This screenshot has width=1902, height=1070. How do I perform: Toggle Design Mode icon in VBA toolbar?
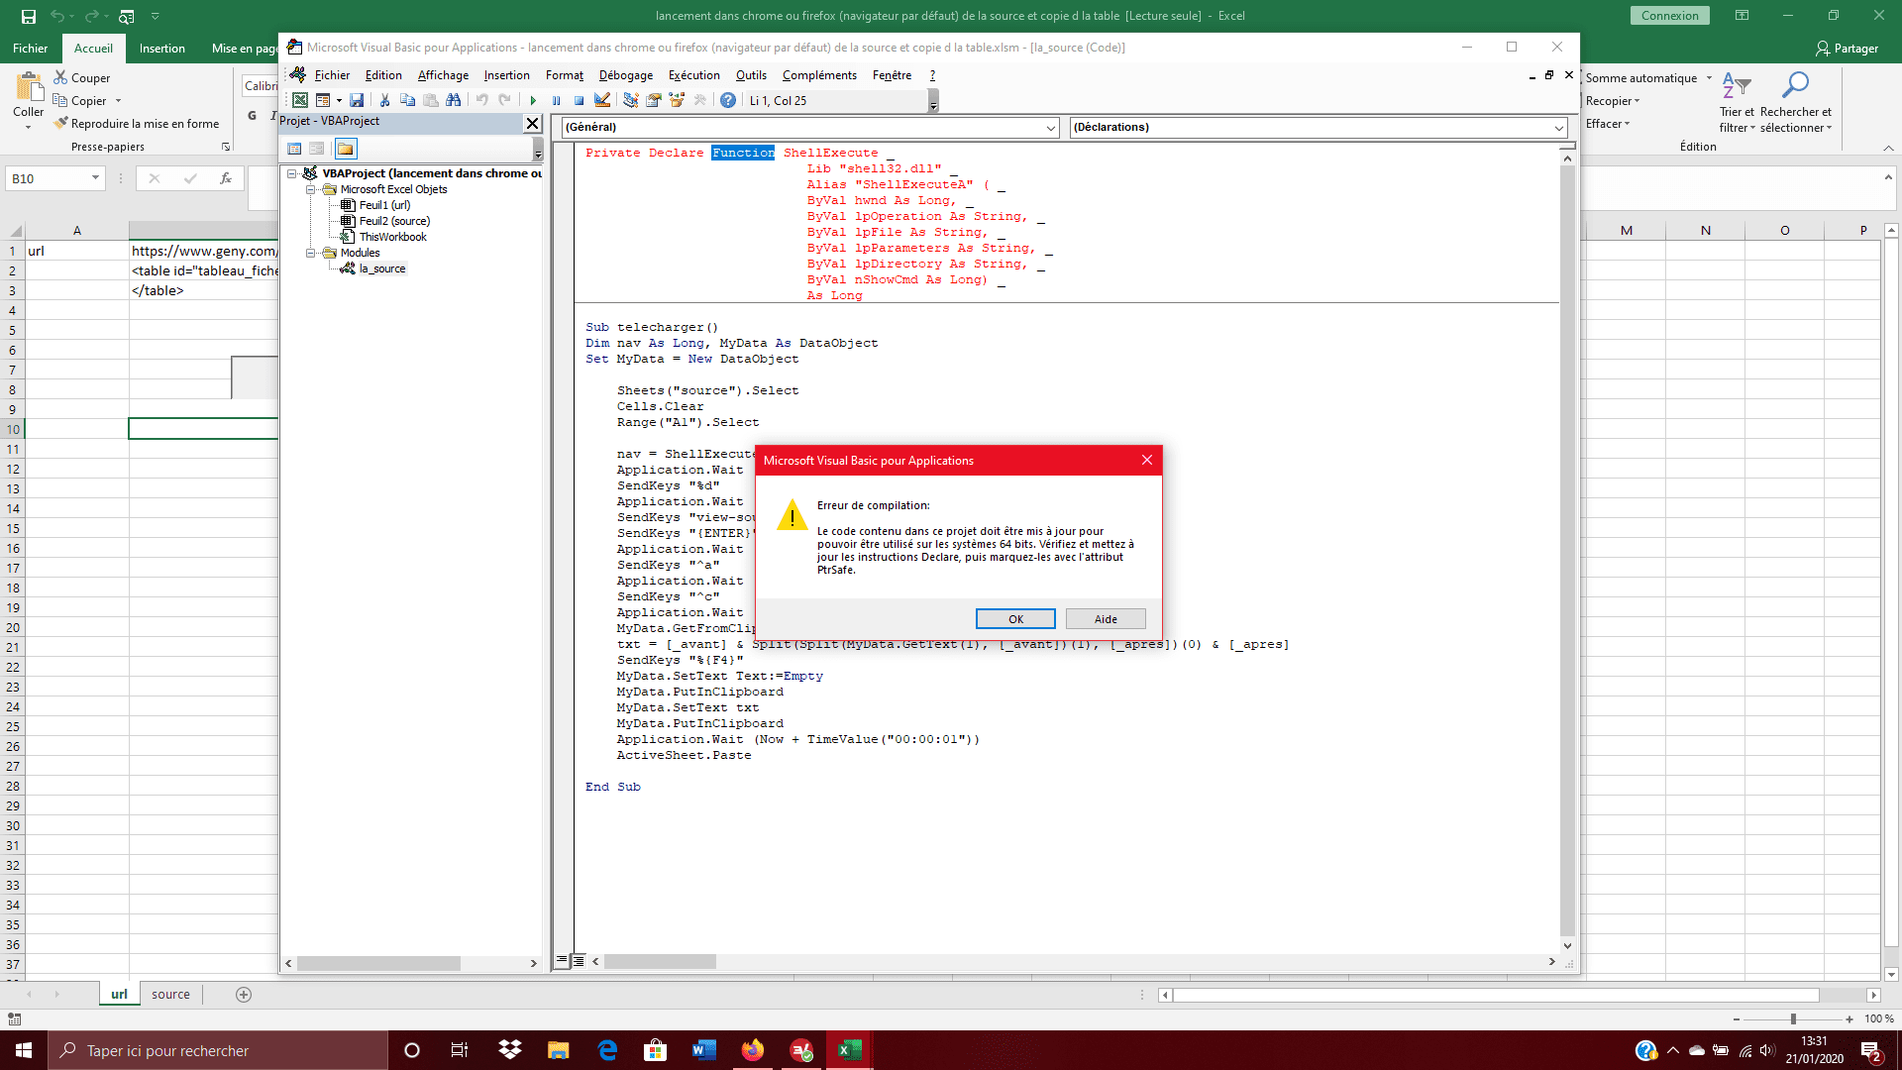[x=602, y=100]
